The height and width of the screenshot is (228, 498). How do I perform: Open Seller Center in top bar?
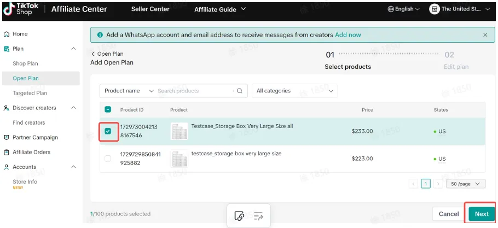pyautogui.click(x=150, y=9)
